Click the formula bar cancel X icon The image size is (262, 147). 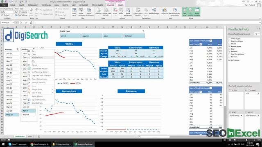21,22
